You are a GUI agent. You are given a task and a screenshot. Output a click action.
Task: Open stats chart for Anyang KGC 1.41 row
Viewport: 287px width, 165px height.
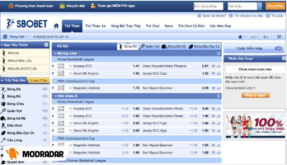[218, 66]
